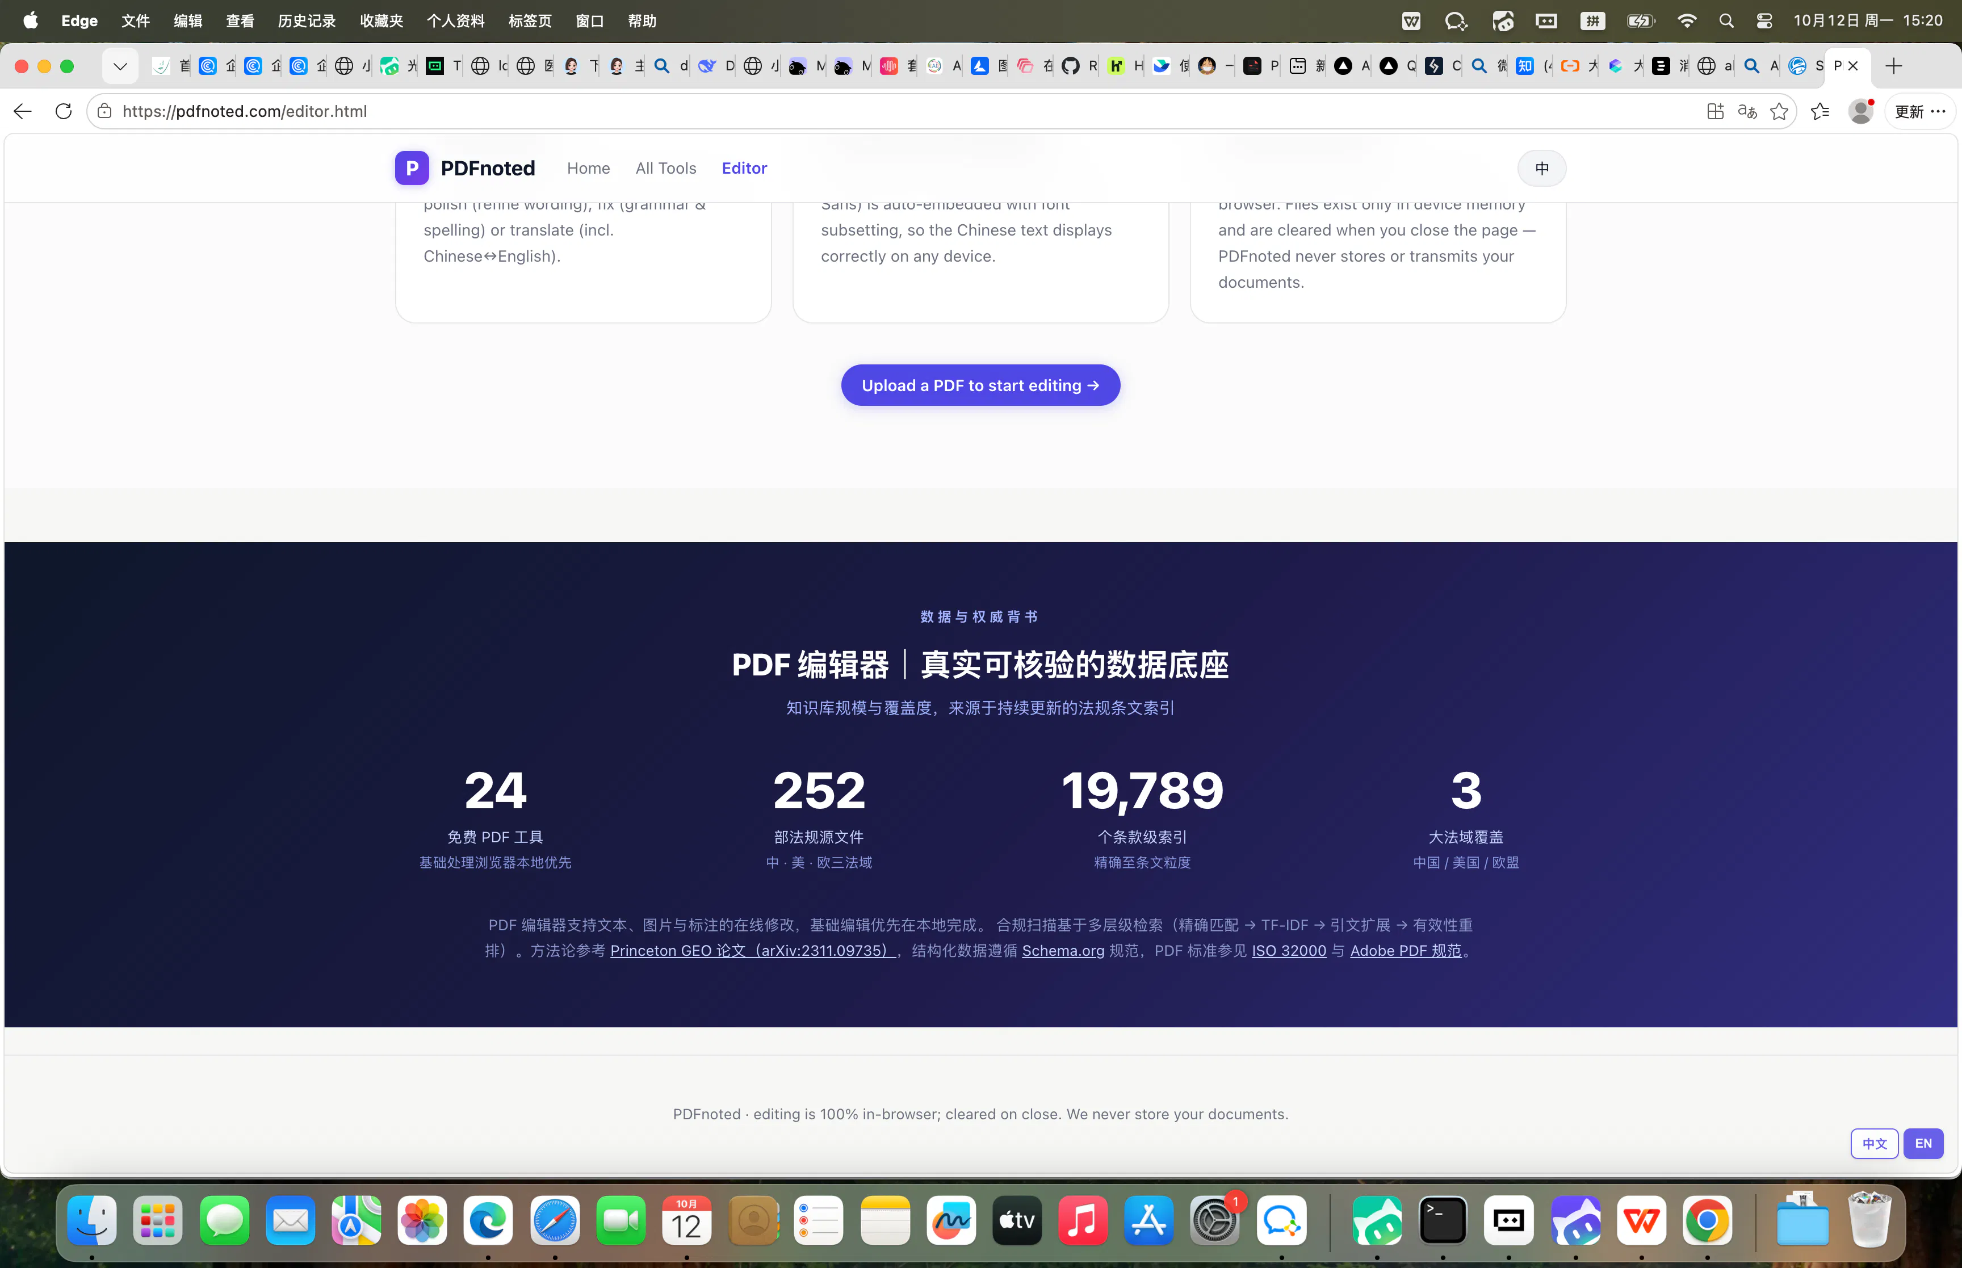Open the Schema.org link
This screenshot has height=1268, width=1962.
(1063, 950)
